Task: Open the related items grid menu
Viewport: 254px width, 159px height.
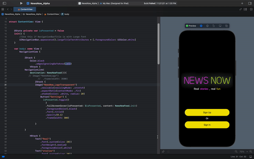Action: pos(3,9)
